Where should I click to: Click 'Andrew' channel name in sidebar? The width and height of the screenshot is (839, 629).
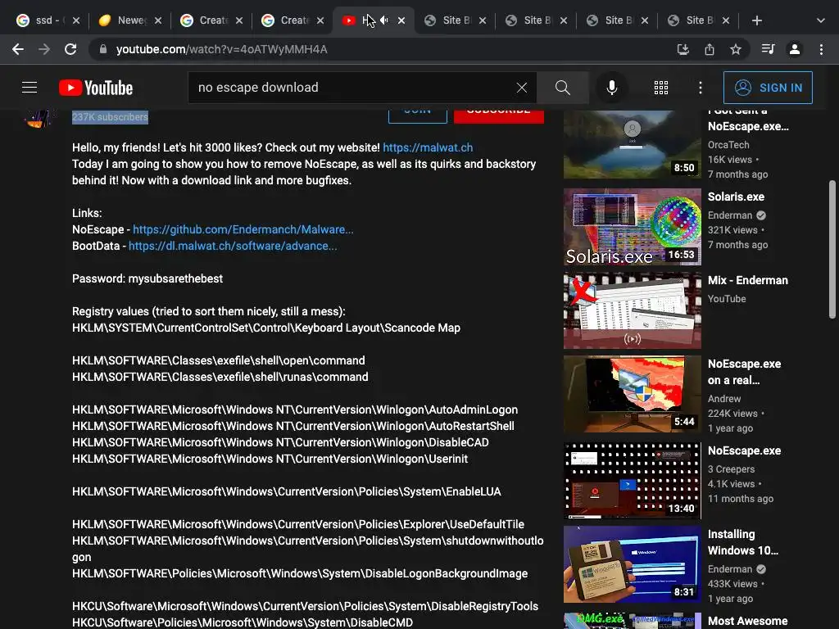click(x=724, y=399)
